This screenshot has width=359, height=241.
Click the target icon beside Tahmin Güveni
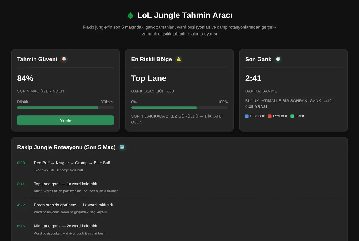point(64,59)
